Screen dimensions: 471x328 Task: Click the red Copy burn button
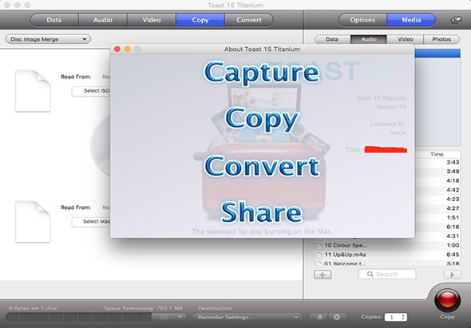(x=447, y=300)
